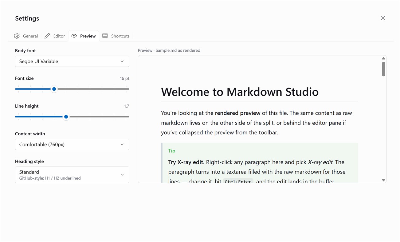The height and width of the screenshot is (242, 400).
Task: Click the 16 pt font size value
Action: point(124,78)
